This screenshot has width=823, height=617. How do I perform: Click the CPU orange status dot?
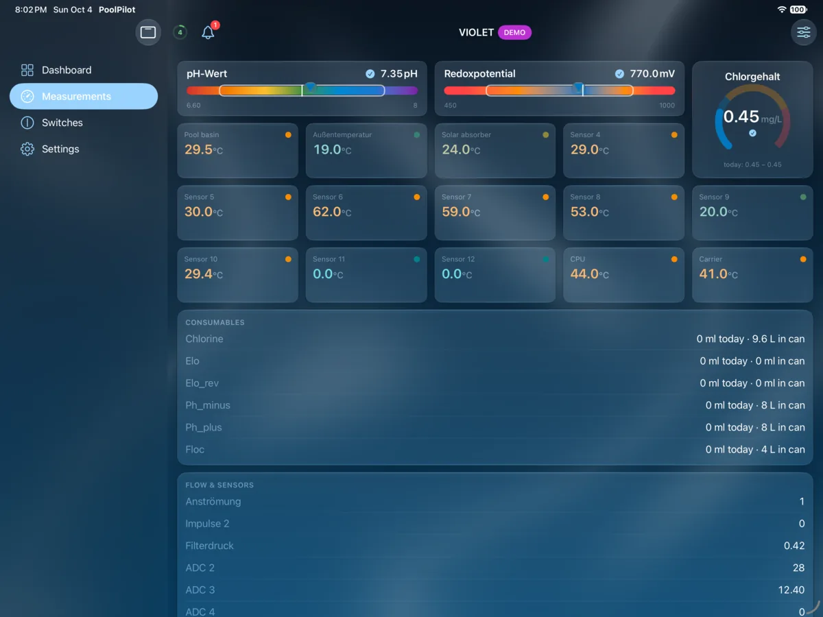click(674, 259)
